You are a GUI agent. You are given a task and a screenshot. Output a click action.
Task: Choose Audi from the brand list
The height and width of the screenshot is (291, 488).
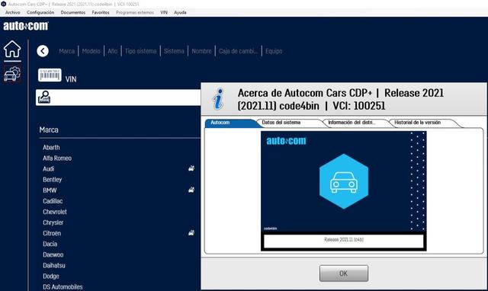point(49,169)
